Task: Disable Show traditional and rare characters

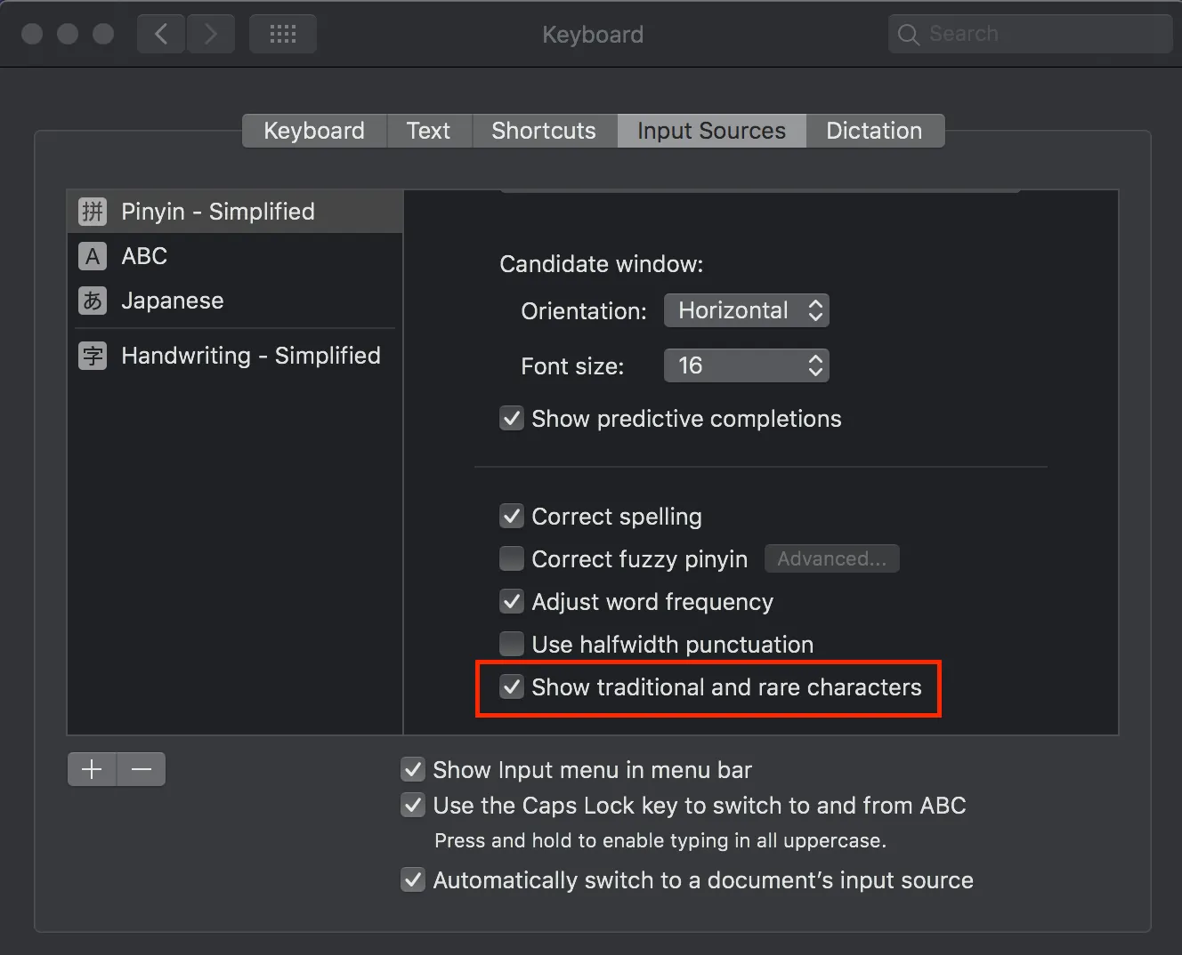Action: click(x=512, y=687)
